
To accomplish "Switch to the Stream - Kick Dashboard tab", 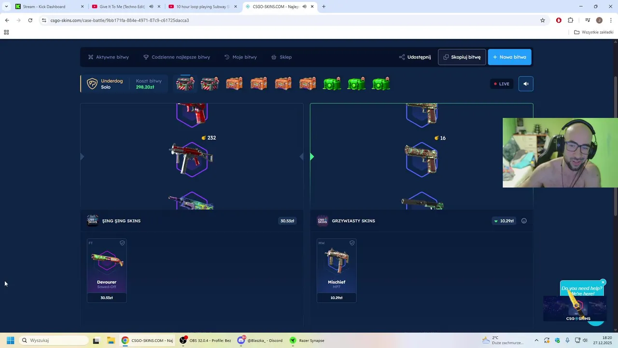I will (x=50, y=7).
